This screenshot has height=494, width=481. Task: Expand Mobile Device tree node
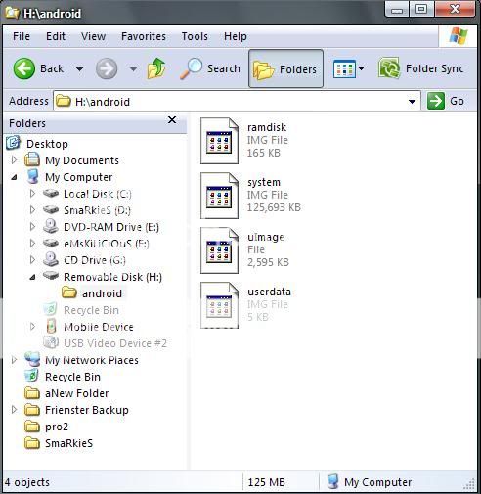point(32,327)
